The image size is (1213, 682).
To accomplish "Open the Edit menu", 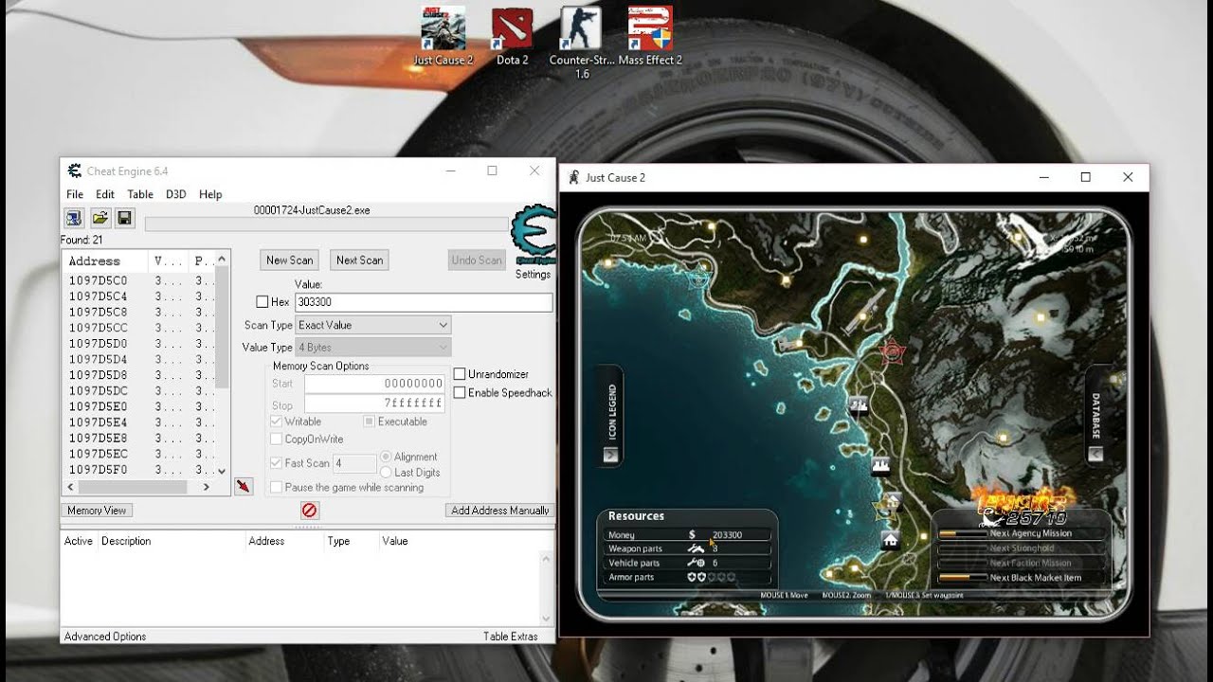I will [104, 194].
